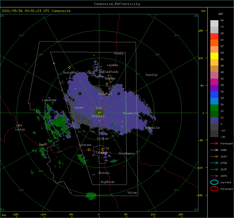Click the Airdrie label
234x218 pixels.
[102, 138]
